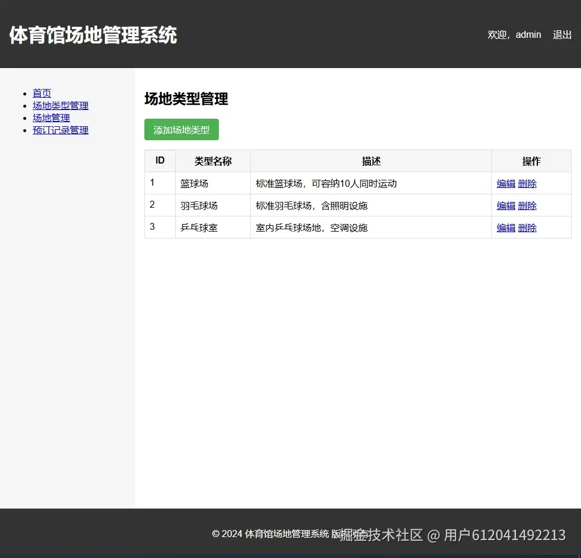The width and height of the screenshot is (581, 558).
Task: Click the 场地类型管理 page heading
Action: pyautogui.click(x=186, y=99)
